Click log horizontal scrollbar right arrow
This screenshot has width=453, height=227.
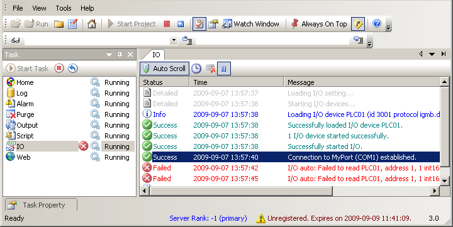click(x=435, y=191)
